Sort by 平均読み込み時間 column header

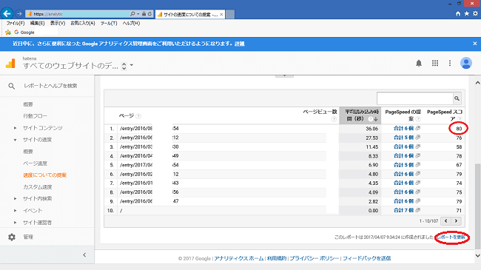pyautogui.click(x=360, y=115)
